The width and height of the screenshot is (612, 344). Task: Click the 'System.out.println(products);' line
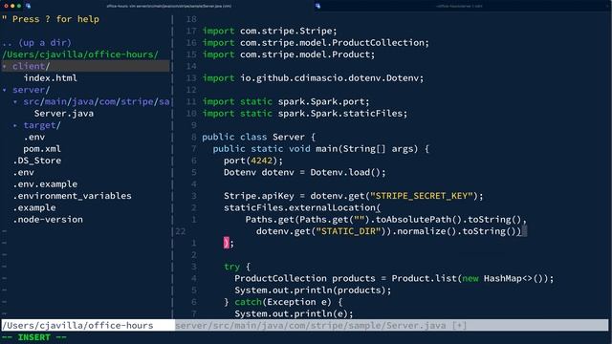[313, 290]
